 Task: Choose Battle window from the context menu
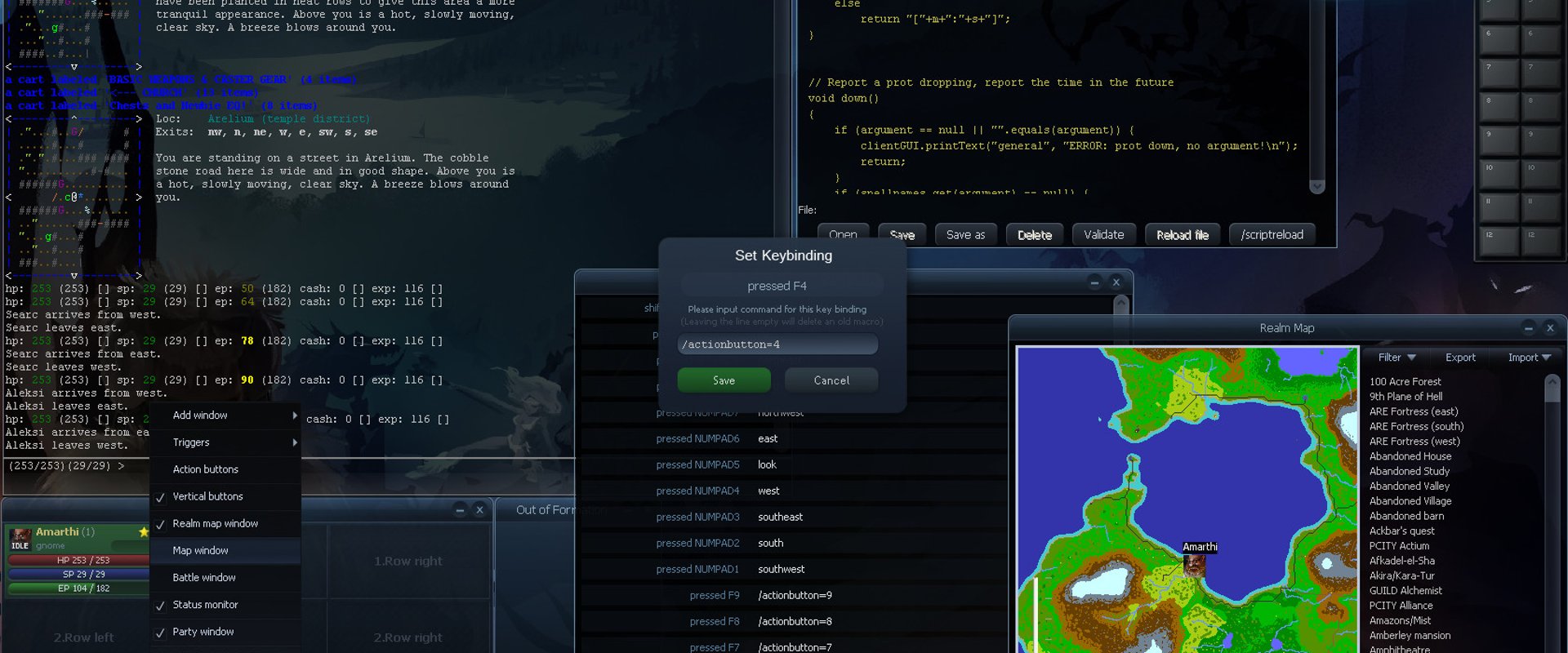tap(204, 578)
